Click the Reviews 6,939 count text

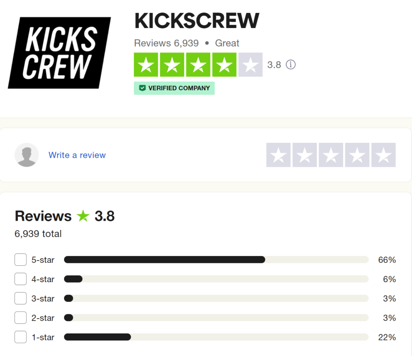pos(166,43)
